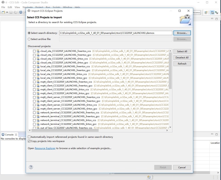Check the local_ota freertos_ccs project checkbox
221x180 pixels.
(34, 66)
